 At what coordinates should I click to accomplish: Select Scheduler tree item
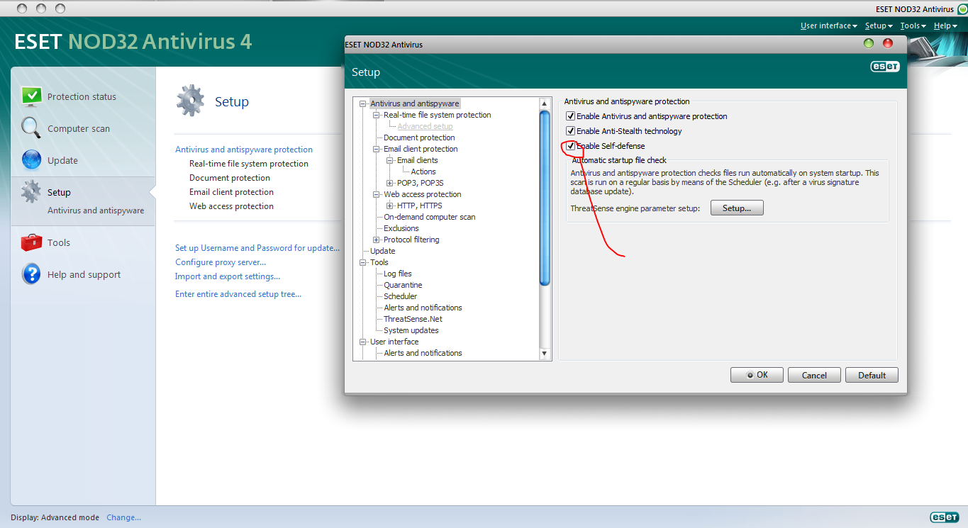pyautogui.click(x=400, y=296)
